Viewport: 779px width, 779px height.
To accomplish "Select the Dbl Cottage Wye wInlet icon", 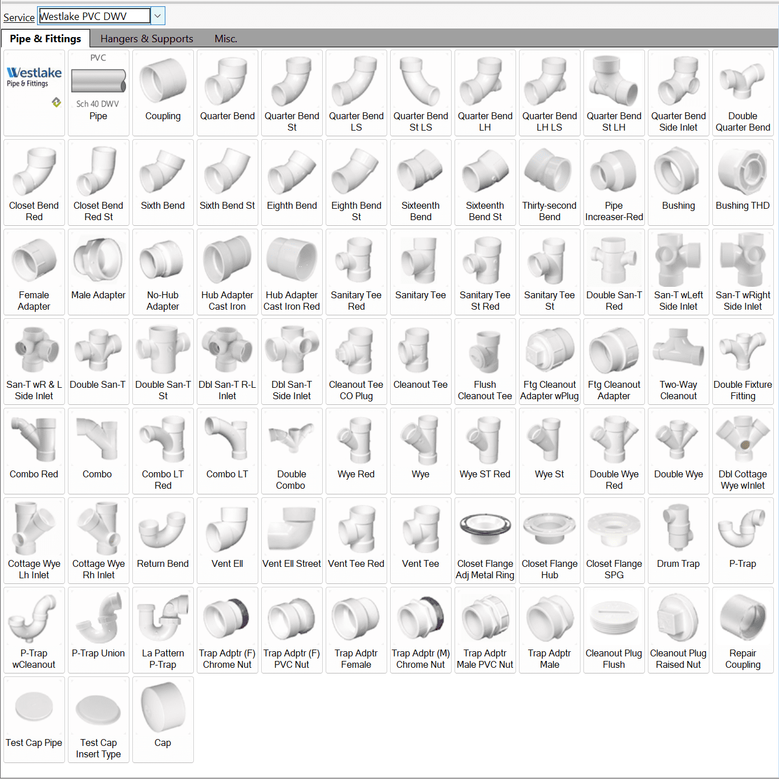I will pos(743,451).
